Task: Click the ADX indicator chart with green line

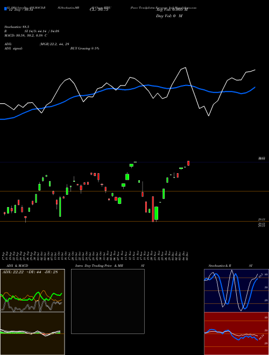Action: point(32,290)
